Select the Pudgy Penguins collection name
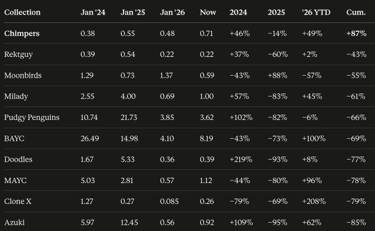The height and width of the screenshot is (231, 375). coord(32,118)
